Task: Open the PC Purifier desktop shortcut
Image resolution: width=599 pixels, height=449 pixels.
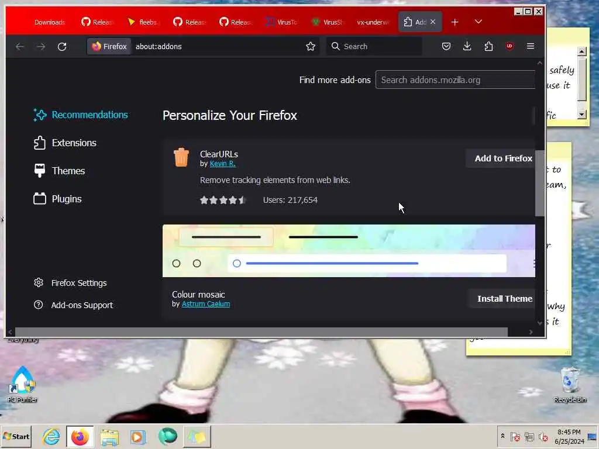Action: coord(22,385)
